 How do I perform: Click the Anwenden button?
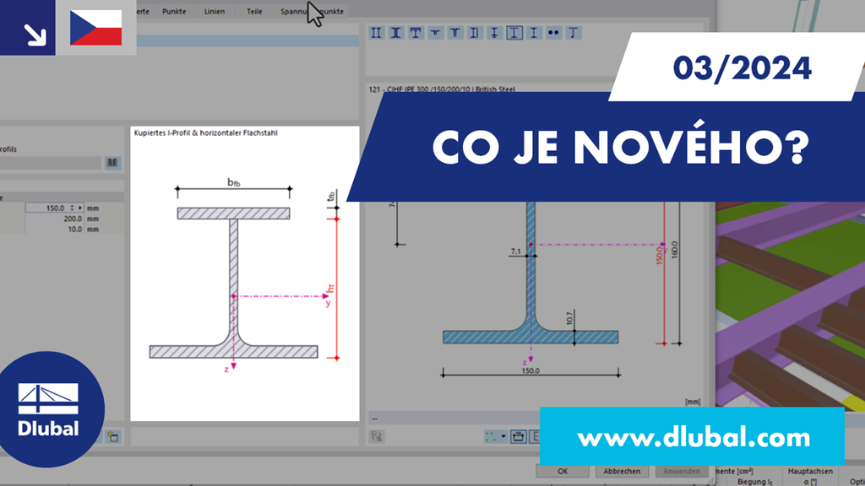point(682,471)
